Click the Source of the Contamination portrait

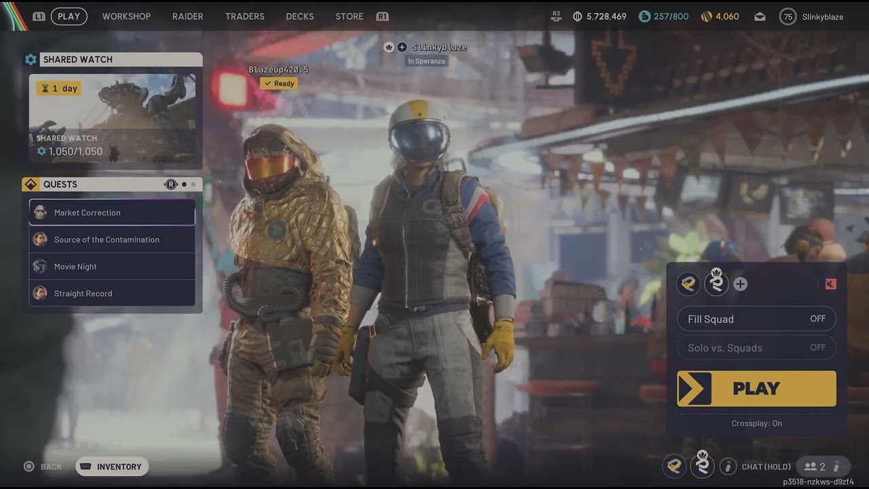click(x=40, y=240)
